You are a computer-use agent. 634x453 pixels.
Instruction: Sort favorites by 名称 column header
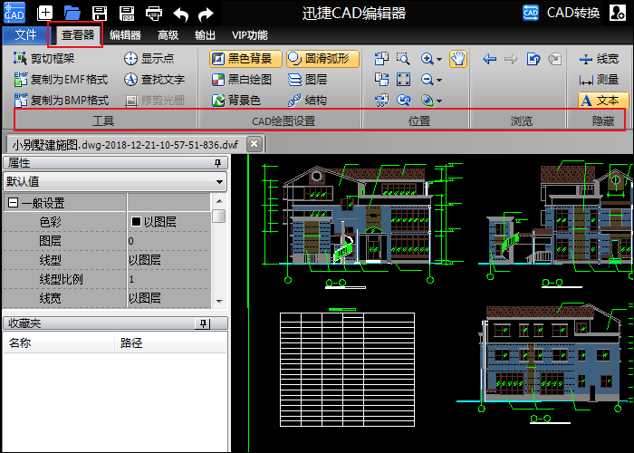59,343
